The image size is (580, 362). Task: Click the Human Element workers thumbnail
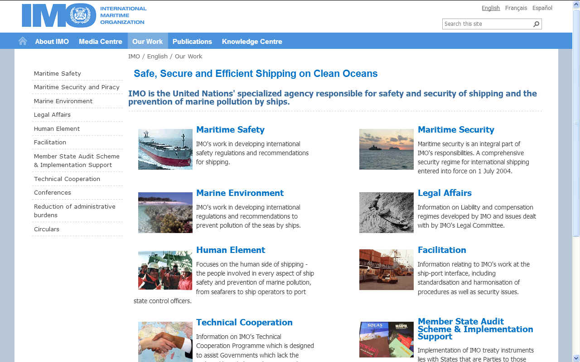[165, 270]
